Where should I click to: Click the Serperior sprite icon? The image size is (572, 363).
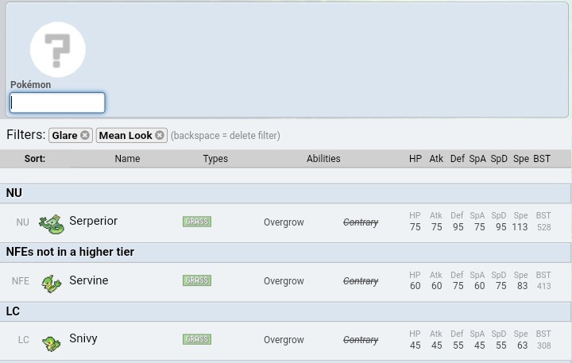click(52, 223)
